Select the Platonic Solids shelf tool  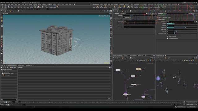coord(47,6)
